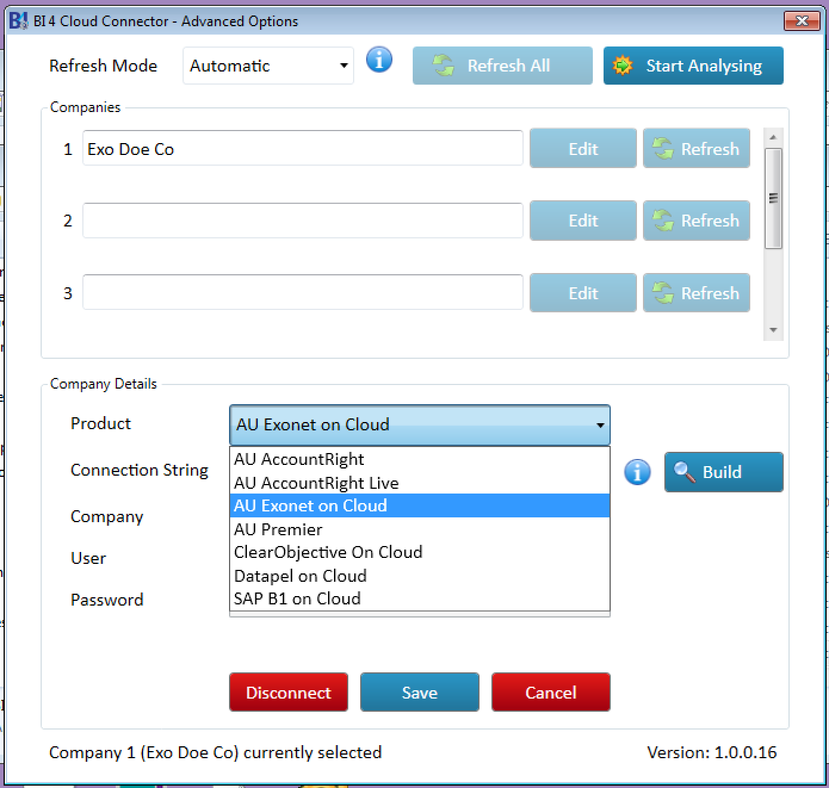Click the Connection String label
The image size is (829, 788).
click(140, 470)
